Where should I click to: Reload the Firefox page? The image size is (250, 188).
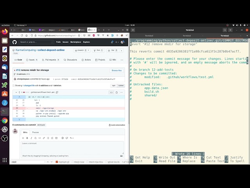click(22, 36)
